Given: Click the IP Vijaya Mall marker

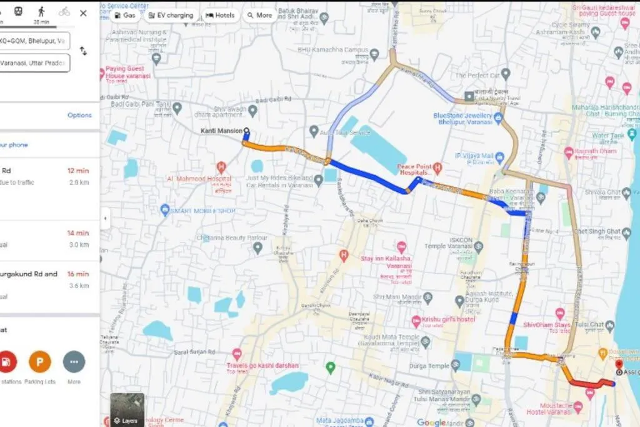Looking at the screenshot, I should coord(499,157).
